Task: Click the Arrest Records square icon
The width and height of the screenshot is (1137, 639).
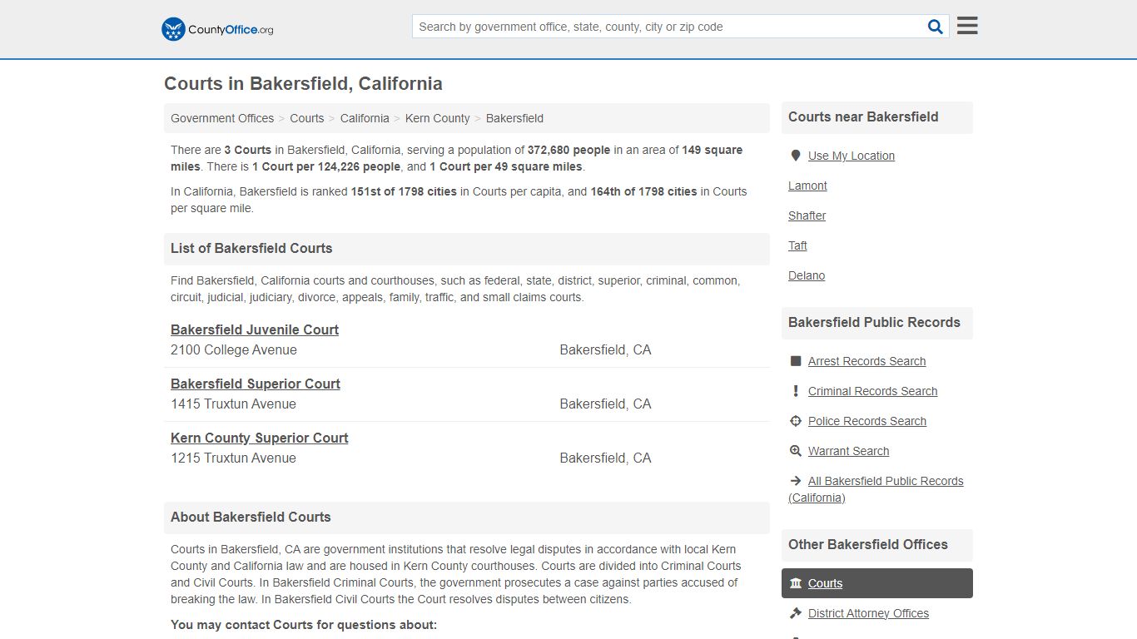Action: coord(796,361)
